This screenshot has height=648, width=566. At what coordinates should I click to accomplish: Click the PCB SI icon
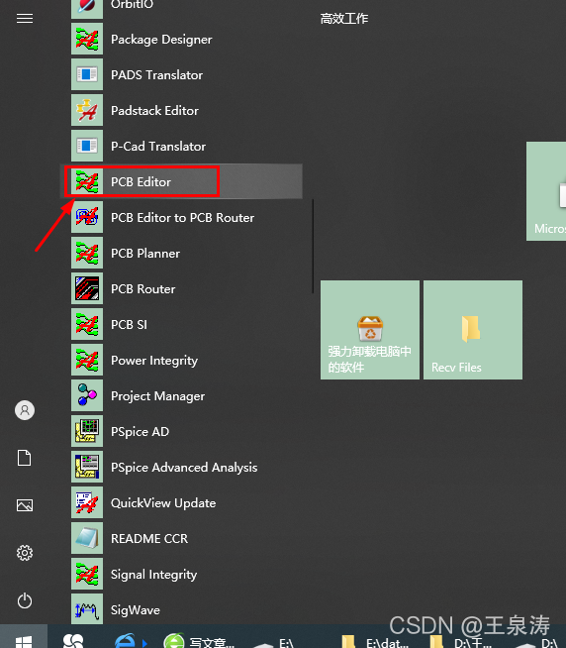tap(87, 324)
